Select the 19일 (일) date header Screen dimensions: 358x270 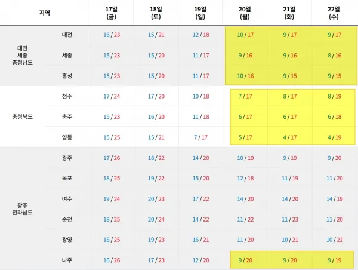coord(201,13)
